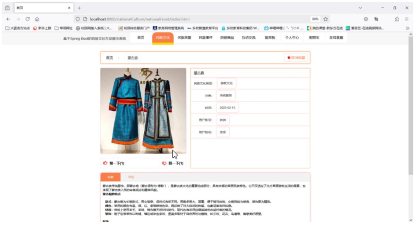Expand the list all tabs chevron
414x229 pixels.
360,8
